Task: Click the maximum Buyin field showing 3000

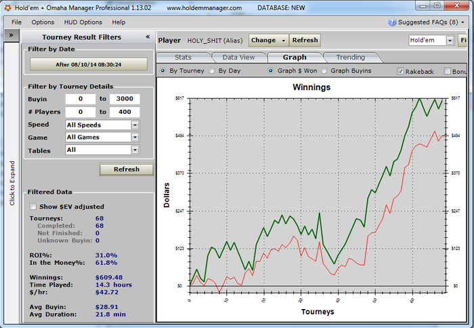Action: pos(124,99)
